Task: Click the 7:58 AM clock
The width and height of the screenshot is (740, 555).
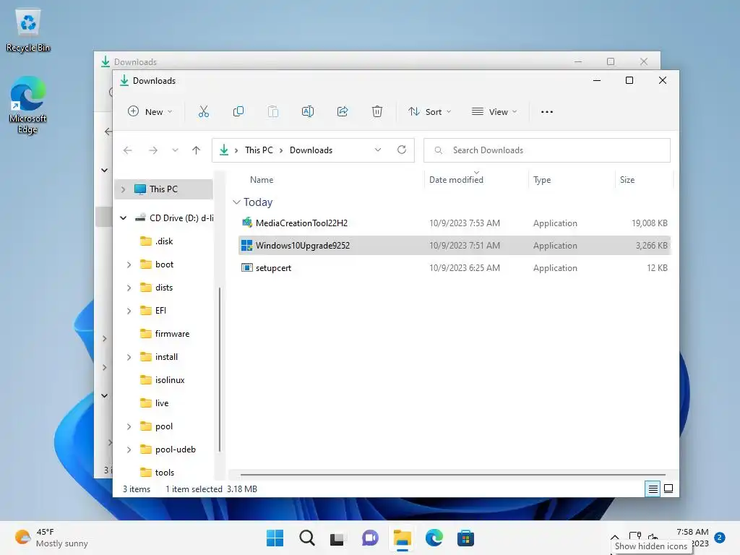Action: coord(692,532)
